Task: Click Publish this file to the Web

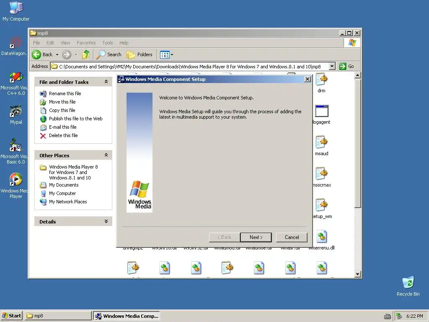Action: coord(75,119)
